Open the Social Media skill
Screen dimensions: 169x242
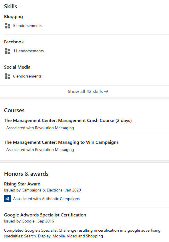17,67
